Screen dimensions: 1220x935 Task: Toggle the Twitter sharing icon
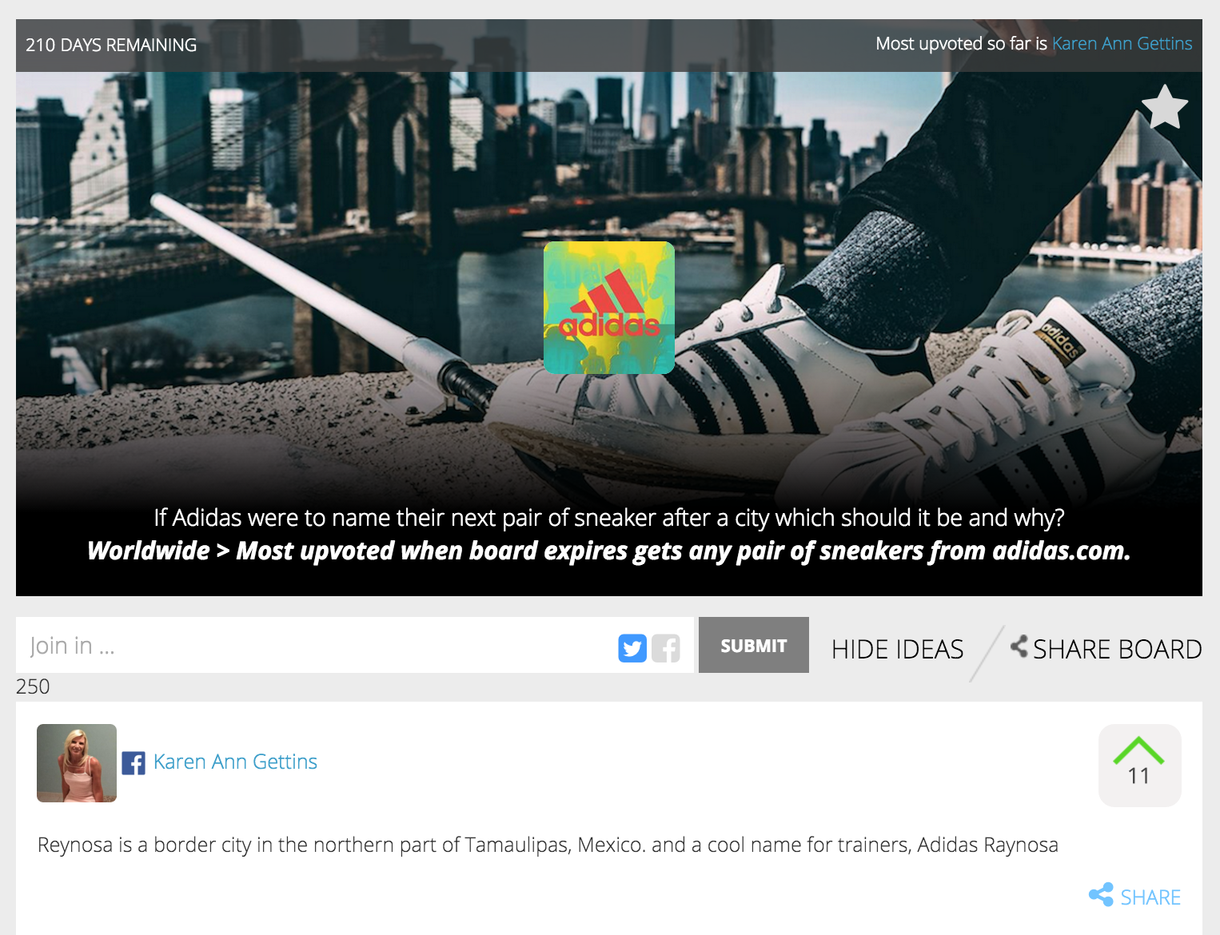tap(632, 648)
